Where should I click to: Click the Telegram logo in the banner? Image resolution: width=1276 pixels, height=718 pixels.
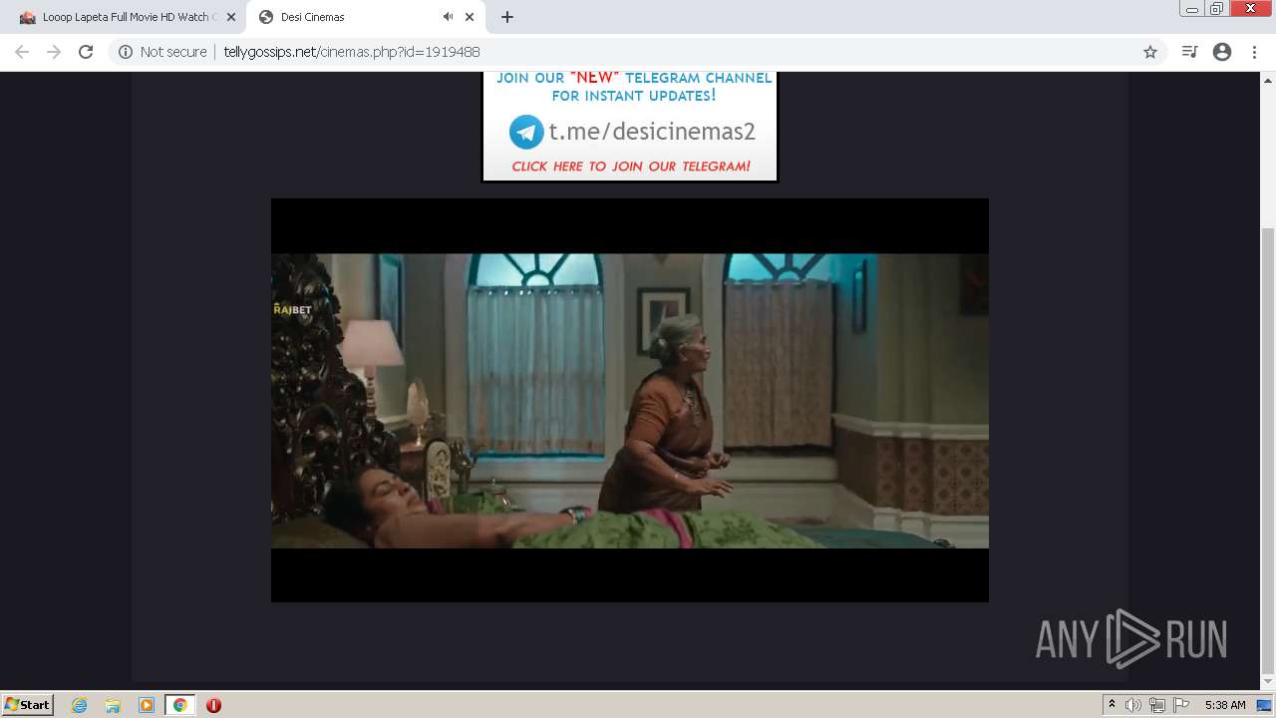tap(526, 132)
